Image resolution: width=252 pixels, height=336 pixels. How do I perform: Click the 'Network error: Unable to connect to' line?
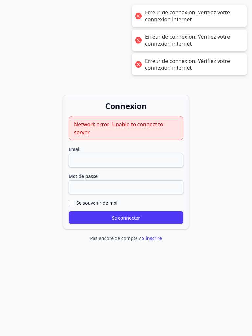(119, 124)
